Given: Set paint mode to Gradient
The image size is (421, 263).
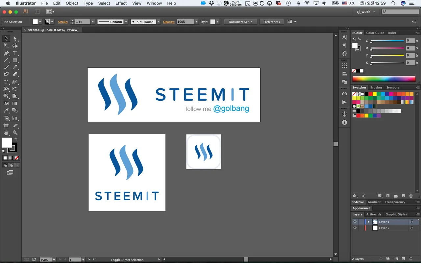Looking at the screenshot, I should pos(11,158).
